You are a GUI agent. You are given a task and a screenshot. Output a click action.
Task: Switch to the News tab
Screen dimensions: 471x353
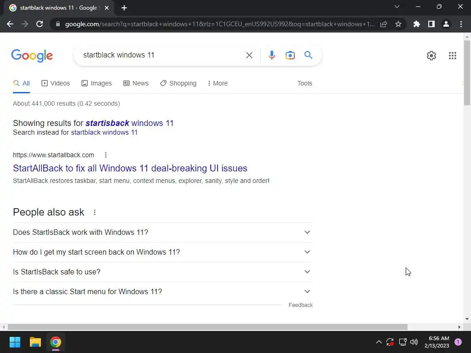click(x=136, y=83)
